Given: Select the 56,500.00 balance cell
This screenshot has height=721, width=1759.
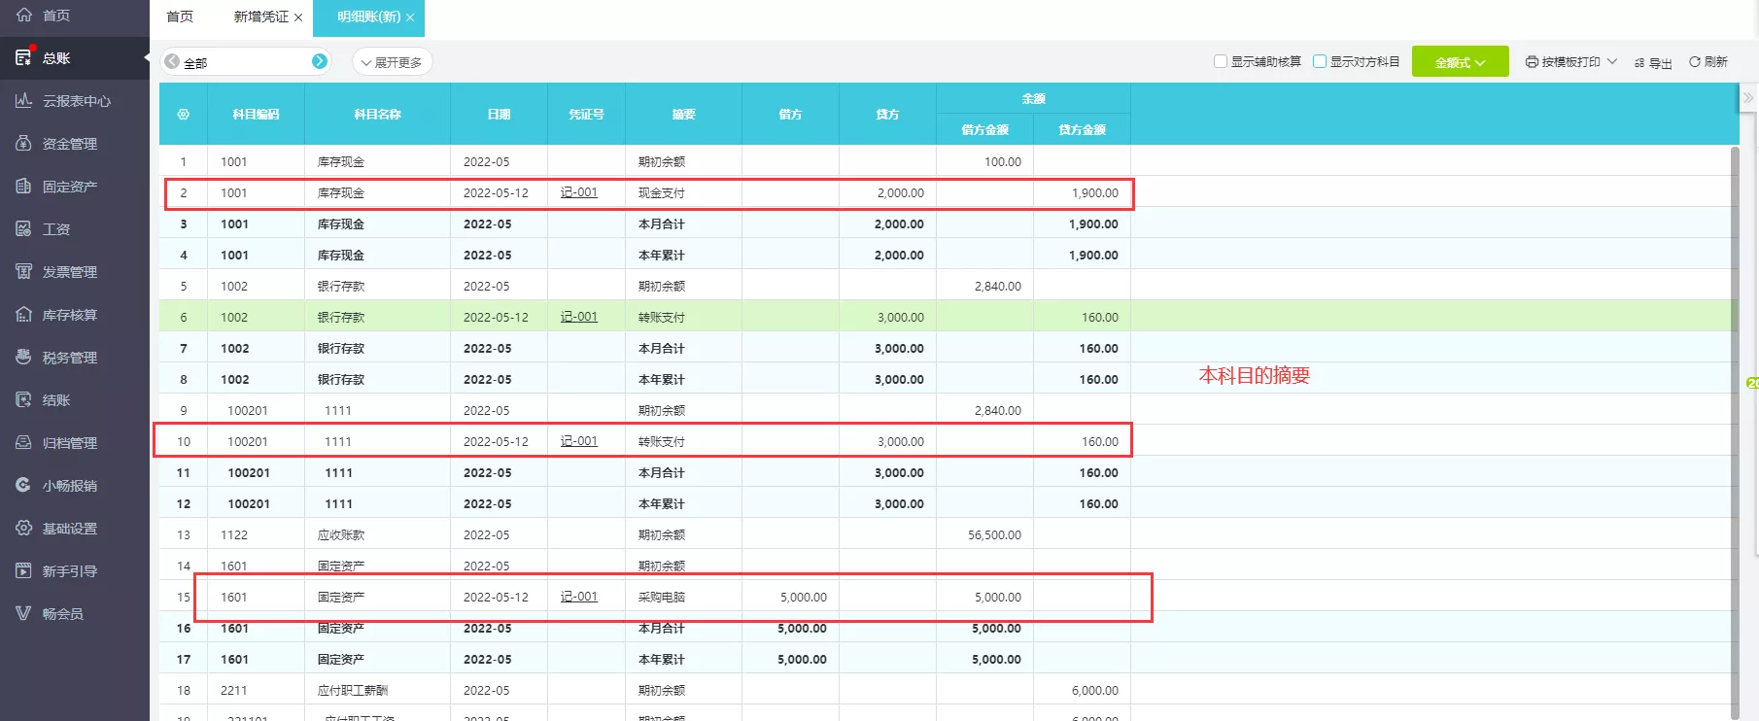Looking at the screenshot, I should tap(984, 534).
